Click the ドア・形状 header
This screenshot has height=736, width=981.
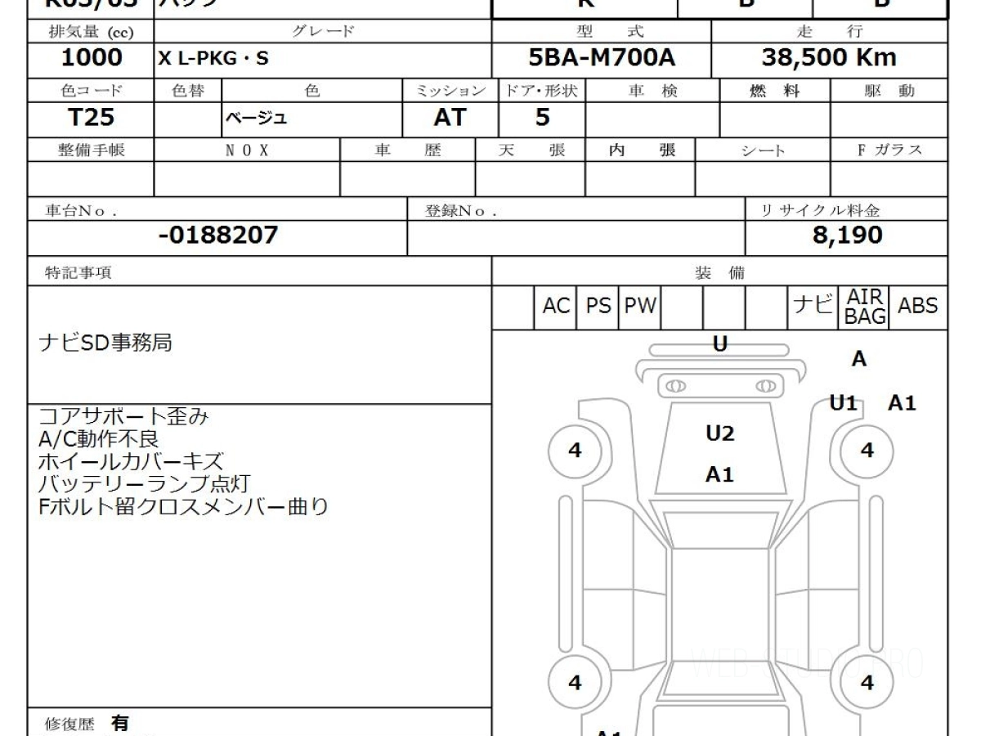[x=542, y=91]
